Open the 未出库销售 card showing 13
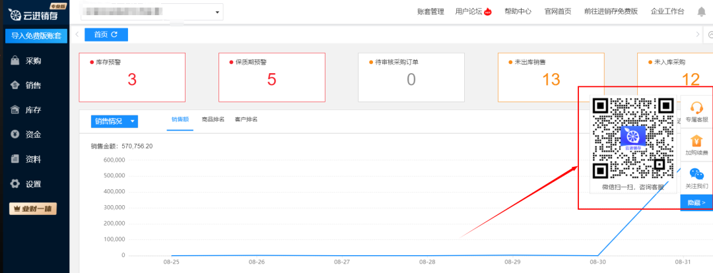Viewport: 713px width, 273px height. pyautogui.click(x=551, y=77)
